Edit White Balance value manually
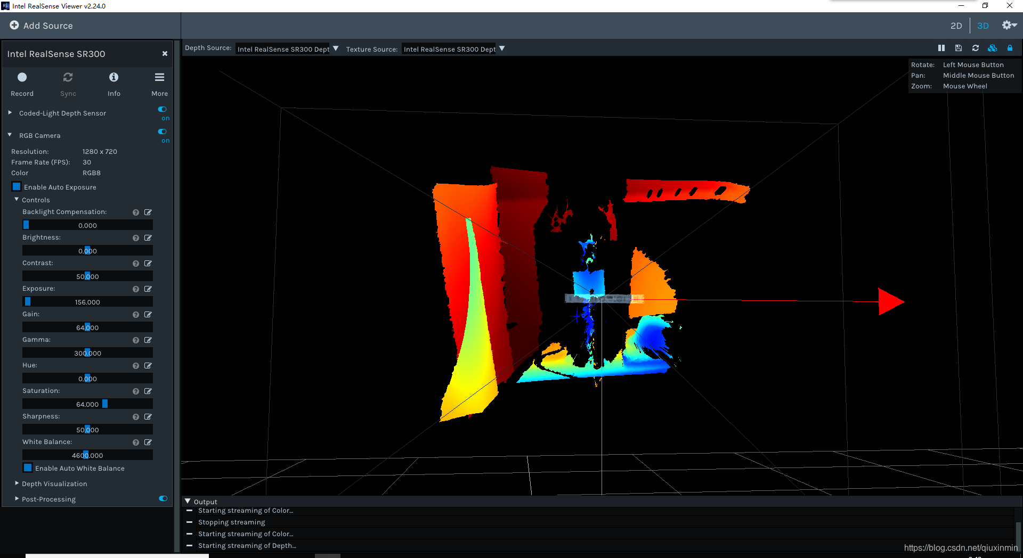Viewport: 1023px width, 558px height. (x=148, y=442)
